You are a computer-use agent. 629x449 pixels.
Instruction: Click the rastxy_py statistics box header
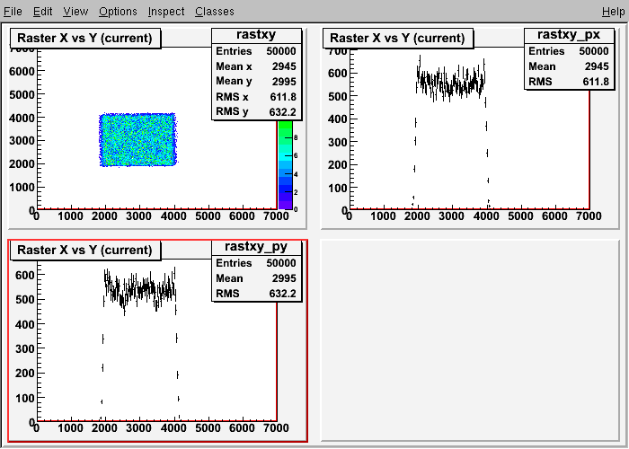256,247
